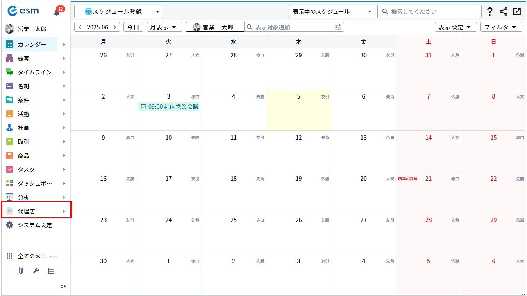This screenshot has height=296, width=527.
Task: Click the share icon in top bar
Action: (x=503, y=12)
